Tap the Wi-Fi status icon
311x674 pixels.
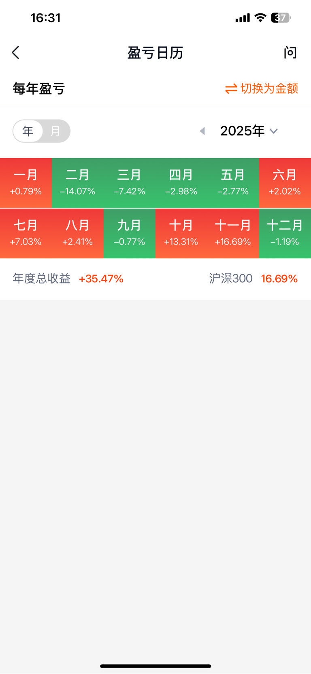(x=260, y=18)
